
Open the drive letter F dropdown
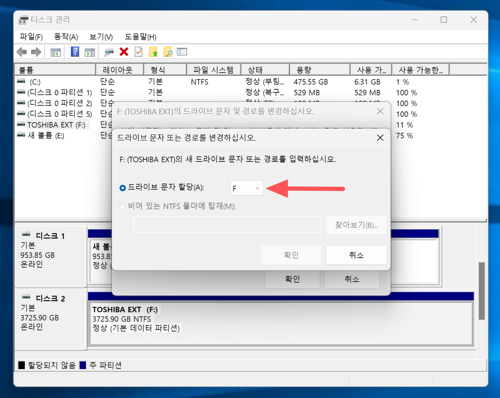point(247,188)
